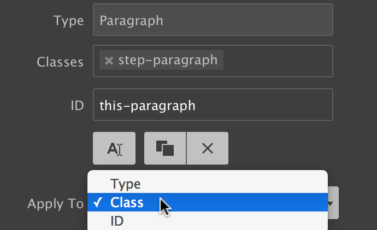Place cursor at end of this-paragraph text
The height and width of the screenshot is (230, 377).
pos(196,105)
